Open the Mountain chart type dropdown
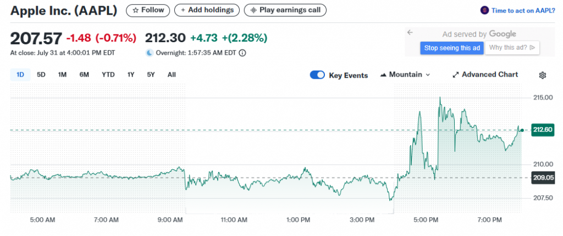 pos(405,74)
